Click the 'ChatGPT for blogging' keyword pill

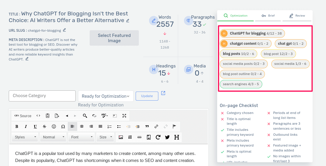coord(252,33)
